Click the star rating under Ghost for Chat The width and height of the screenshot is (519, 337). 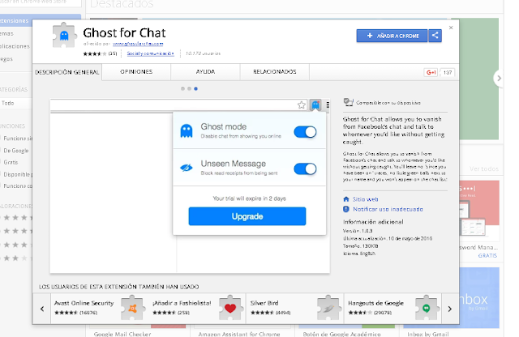coord(95,53)
